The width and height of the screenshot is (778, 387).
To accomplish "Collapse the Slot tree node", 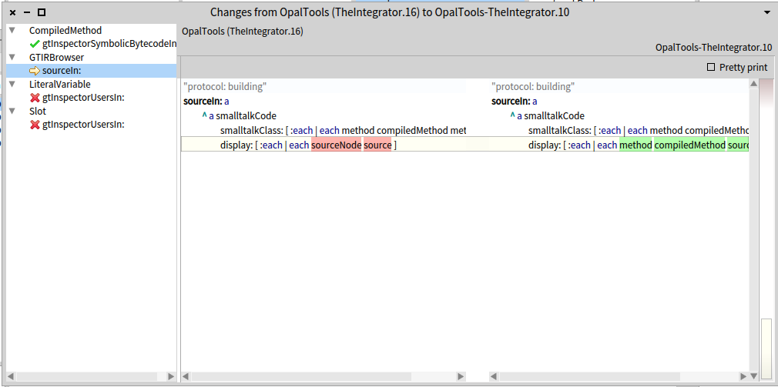I will tap(12, 111).
